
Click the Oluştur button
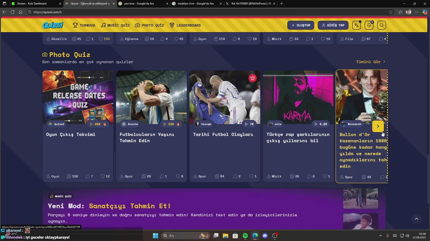[x=301, y=25]
